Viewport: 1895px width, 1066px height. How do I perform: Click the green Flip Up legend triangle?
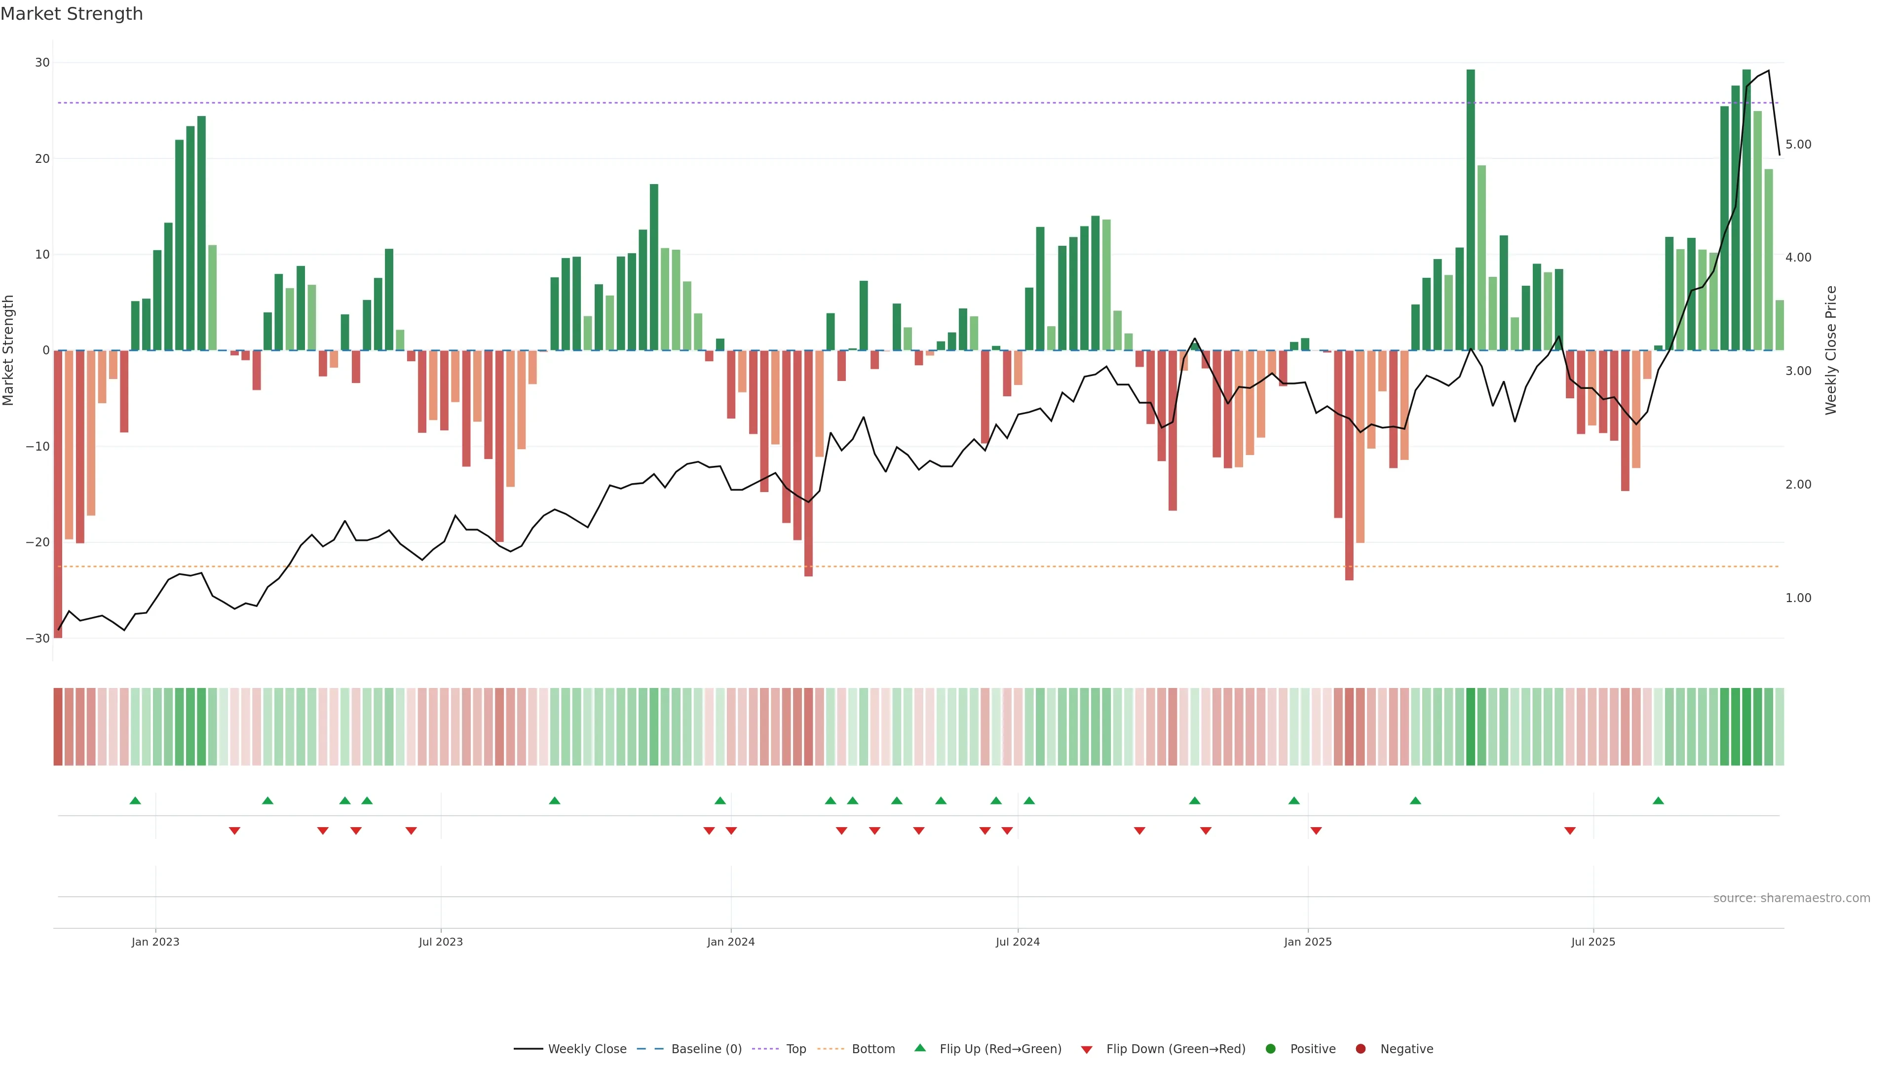[x=919, y=1048]
